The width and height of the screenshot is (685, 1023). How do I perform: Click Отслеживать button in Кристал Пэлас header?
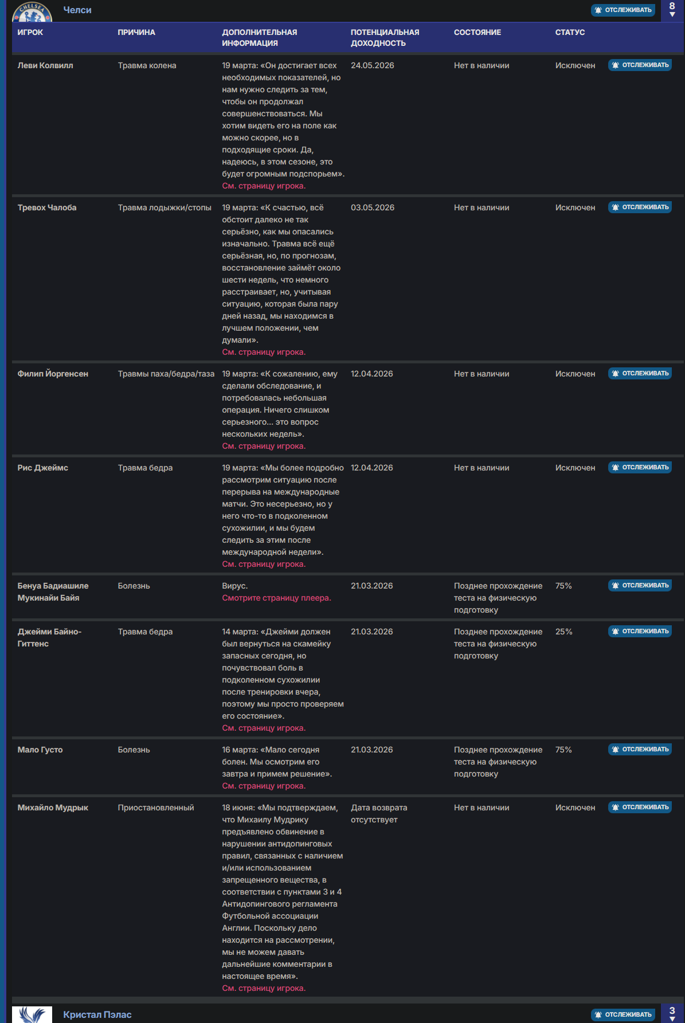[623, 1014]
